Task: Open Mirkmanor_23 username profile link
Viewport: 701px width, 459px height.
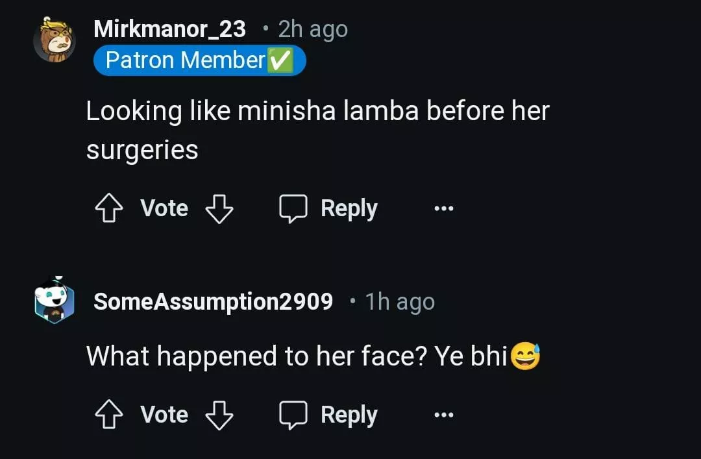Action: [169, 29]
